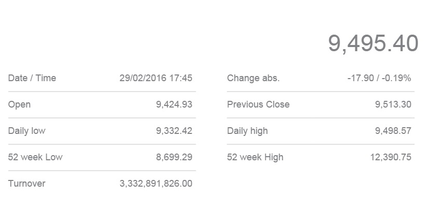This screenshot has height=197, width=427.
Task: Click the Daily low value 9,332.42
Action: (174, 131)
